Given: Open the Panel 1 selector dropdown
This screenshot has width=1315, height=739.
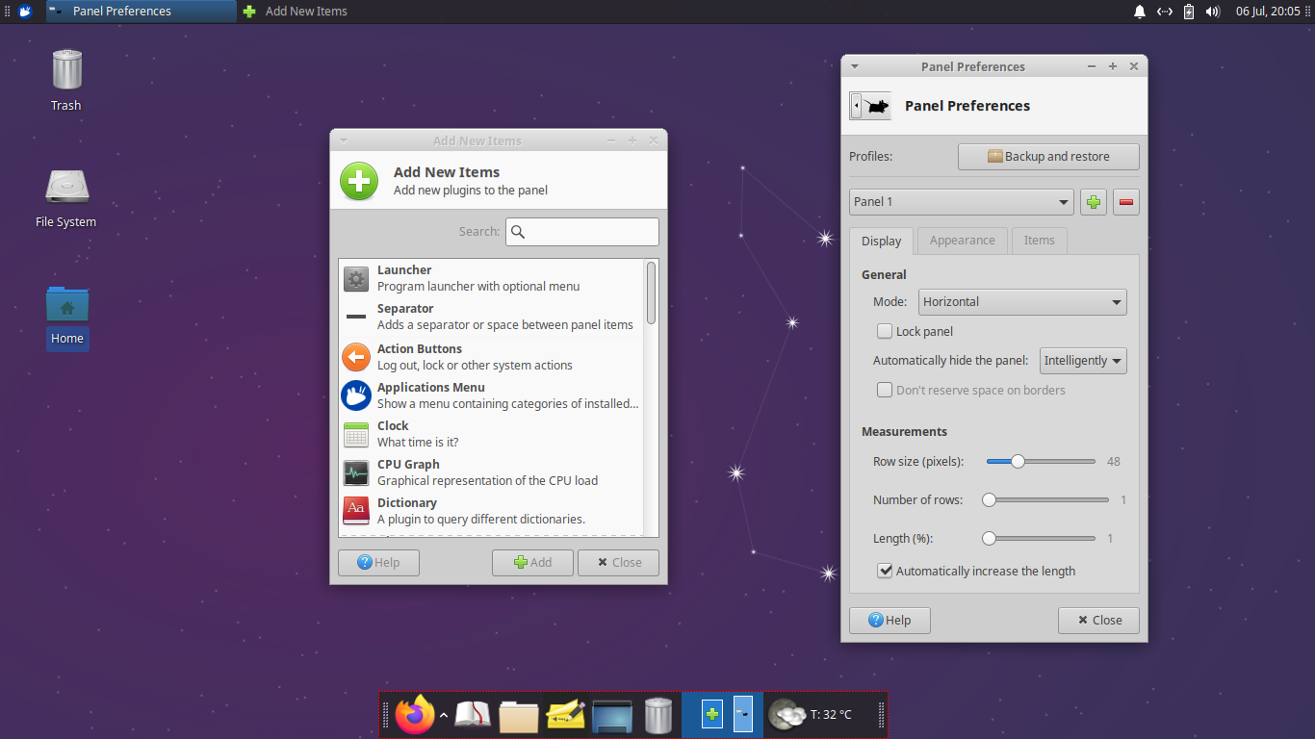Looking at the screenshot, I should pos(960,202).
